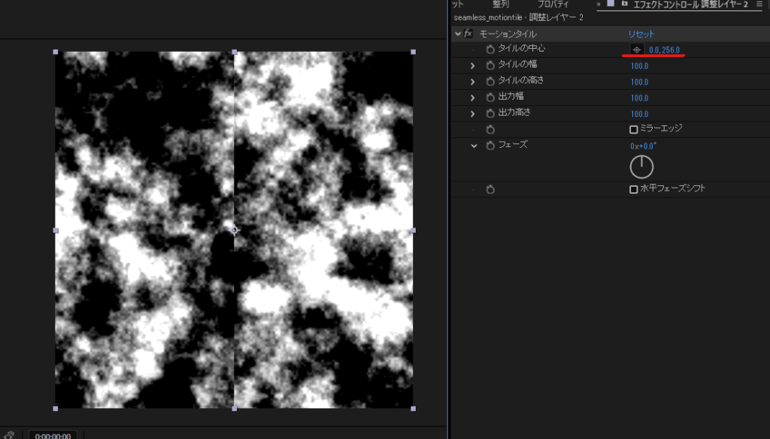The image size is (770, 439).
Task: Enable the 水平フェーズシフト checkbox
Action: point(633,189)
